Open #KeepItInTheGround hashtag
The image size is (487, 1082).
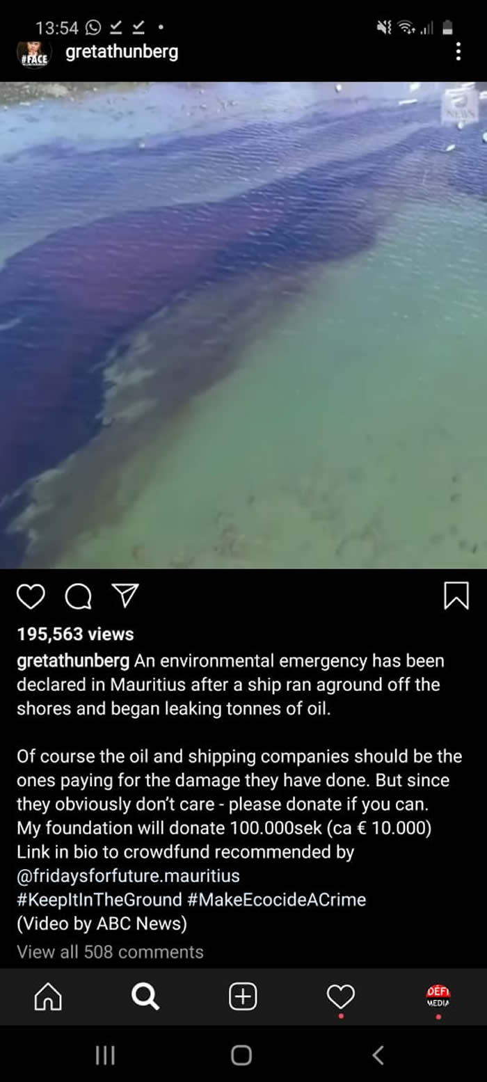(x=99, y=899)
